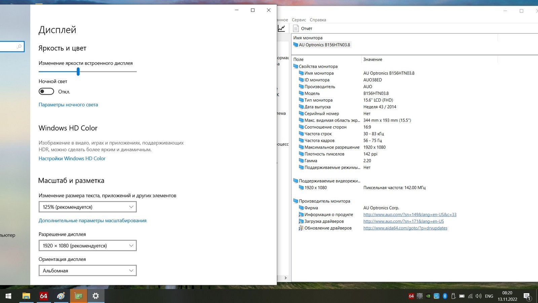Open Paint palette app on the taskbar
This screenshot has width=538, height=303.
tap(61, 296)
